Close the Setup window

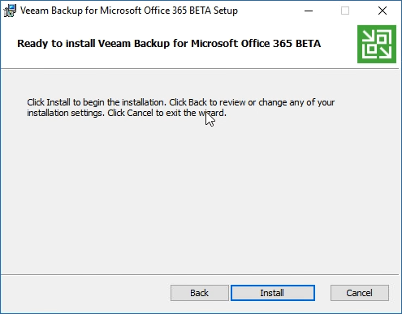point(383,11)
